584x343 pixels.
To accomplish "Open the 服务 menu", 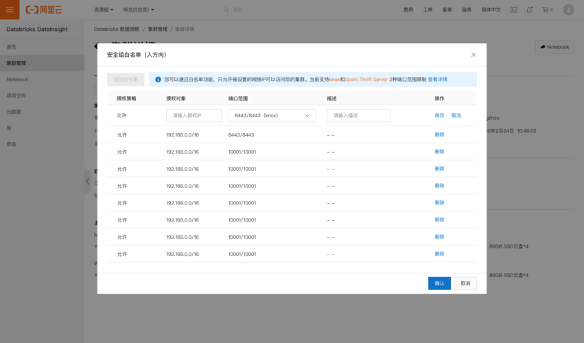I will [467, 10].
